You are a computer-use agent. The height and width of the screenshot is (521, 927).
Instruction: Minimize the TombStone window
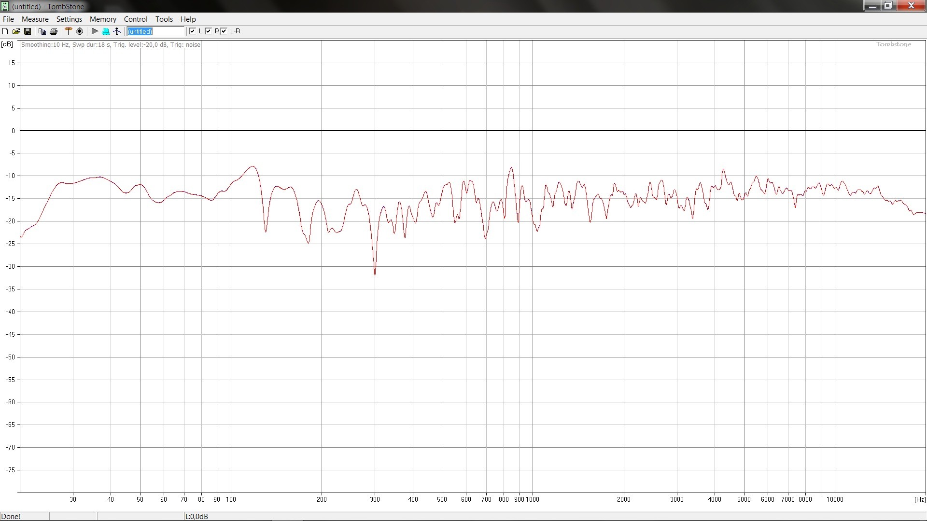(x=872, y=6)
